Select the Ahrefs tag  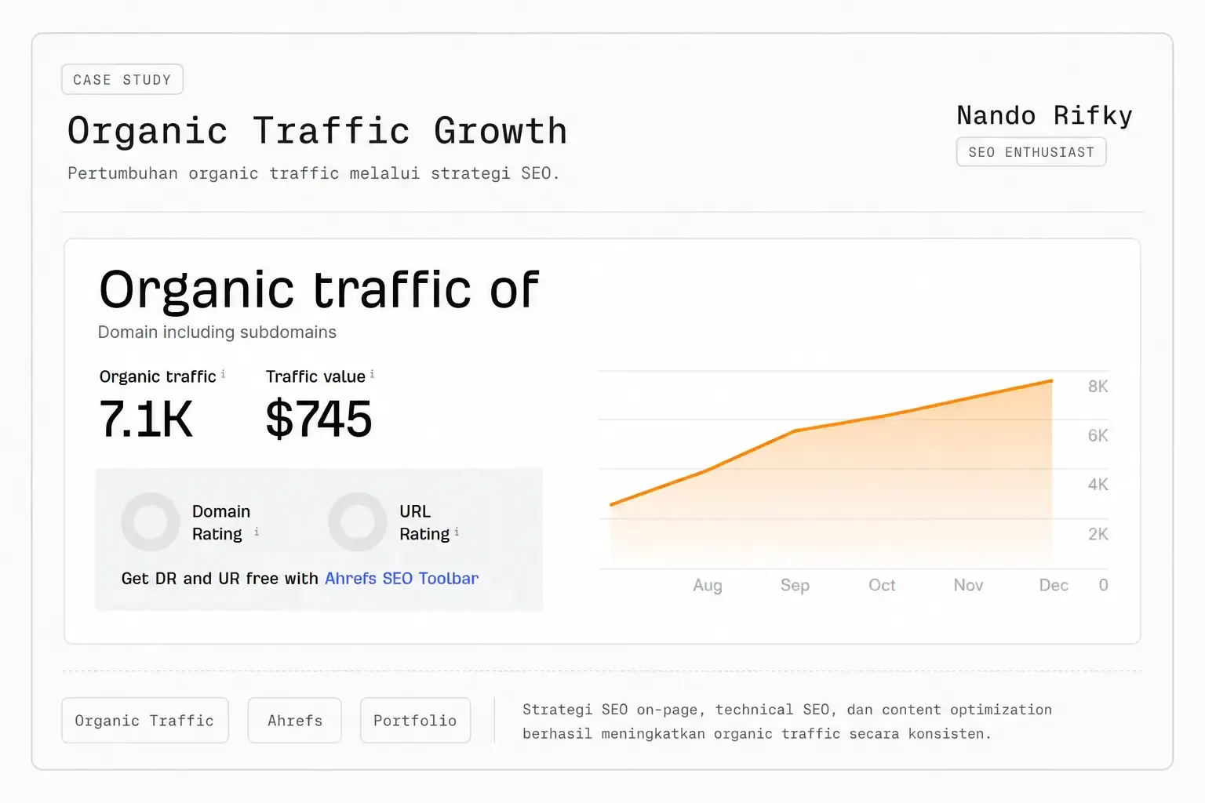click(x=295, y=720)
